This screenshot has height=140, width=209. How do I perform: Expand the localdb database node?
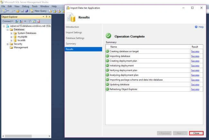click(x=11, y=40)
